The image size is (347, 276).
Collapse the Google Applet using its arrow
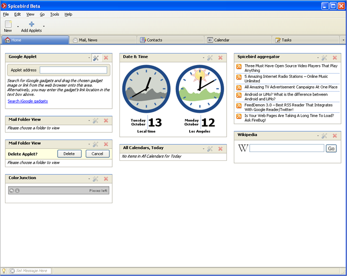pos(89,58)
